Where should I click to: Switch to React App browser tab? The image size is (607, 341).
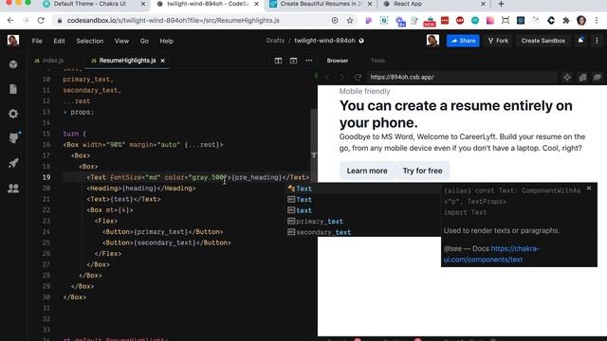[x=407, y=4]
